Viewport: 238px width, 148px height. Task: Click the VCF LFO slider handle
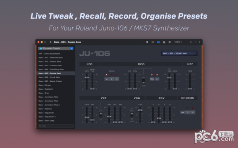tap(115, 122)
